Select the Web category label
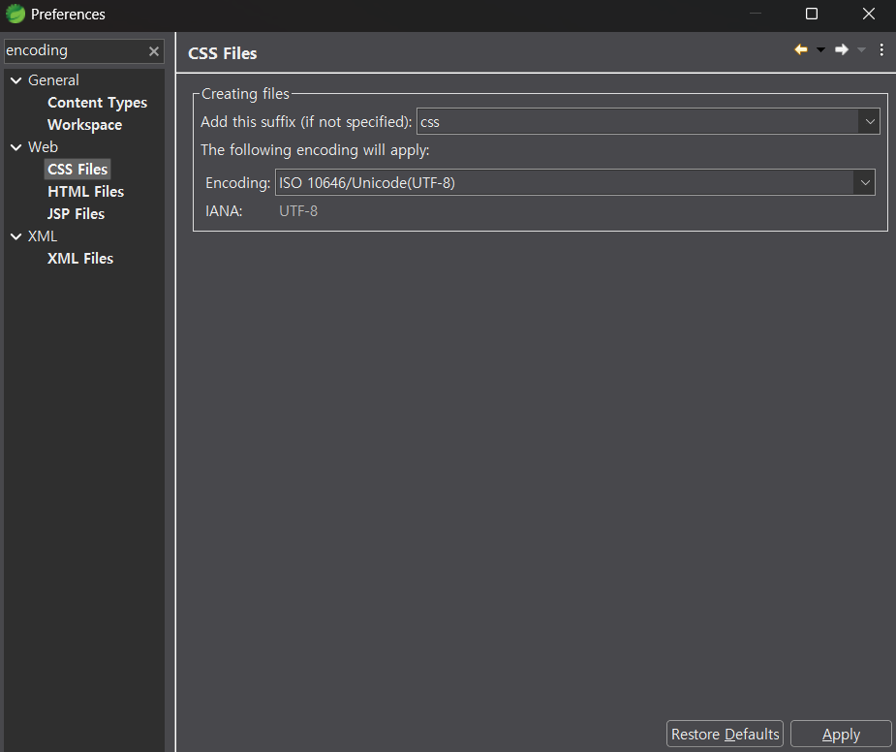Image resolution: width=896 pixels, height=752 pixels. click(43, 147)
